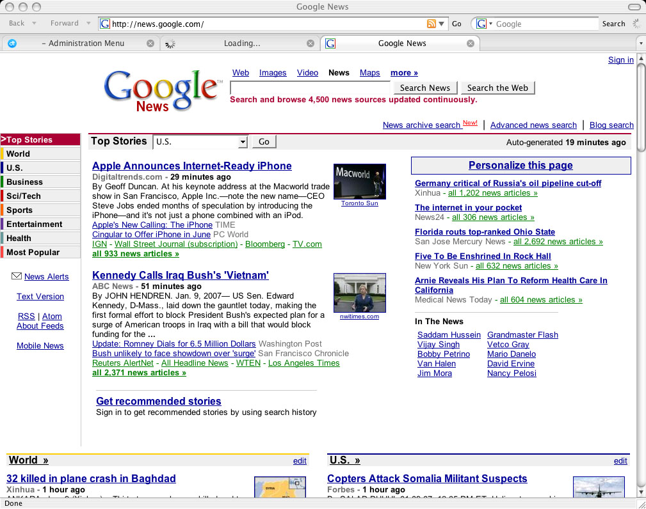The image size is (646, 509).
Task: Click the RSS feed icon in address bar
Action: pyautogui.click(x=431, y=24)
